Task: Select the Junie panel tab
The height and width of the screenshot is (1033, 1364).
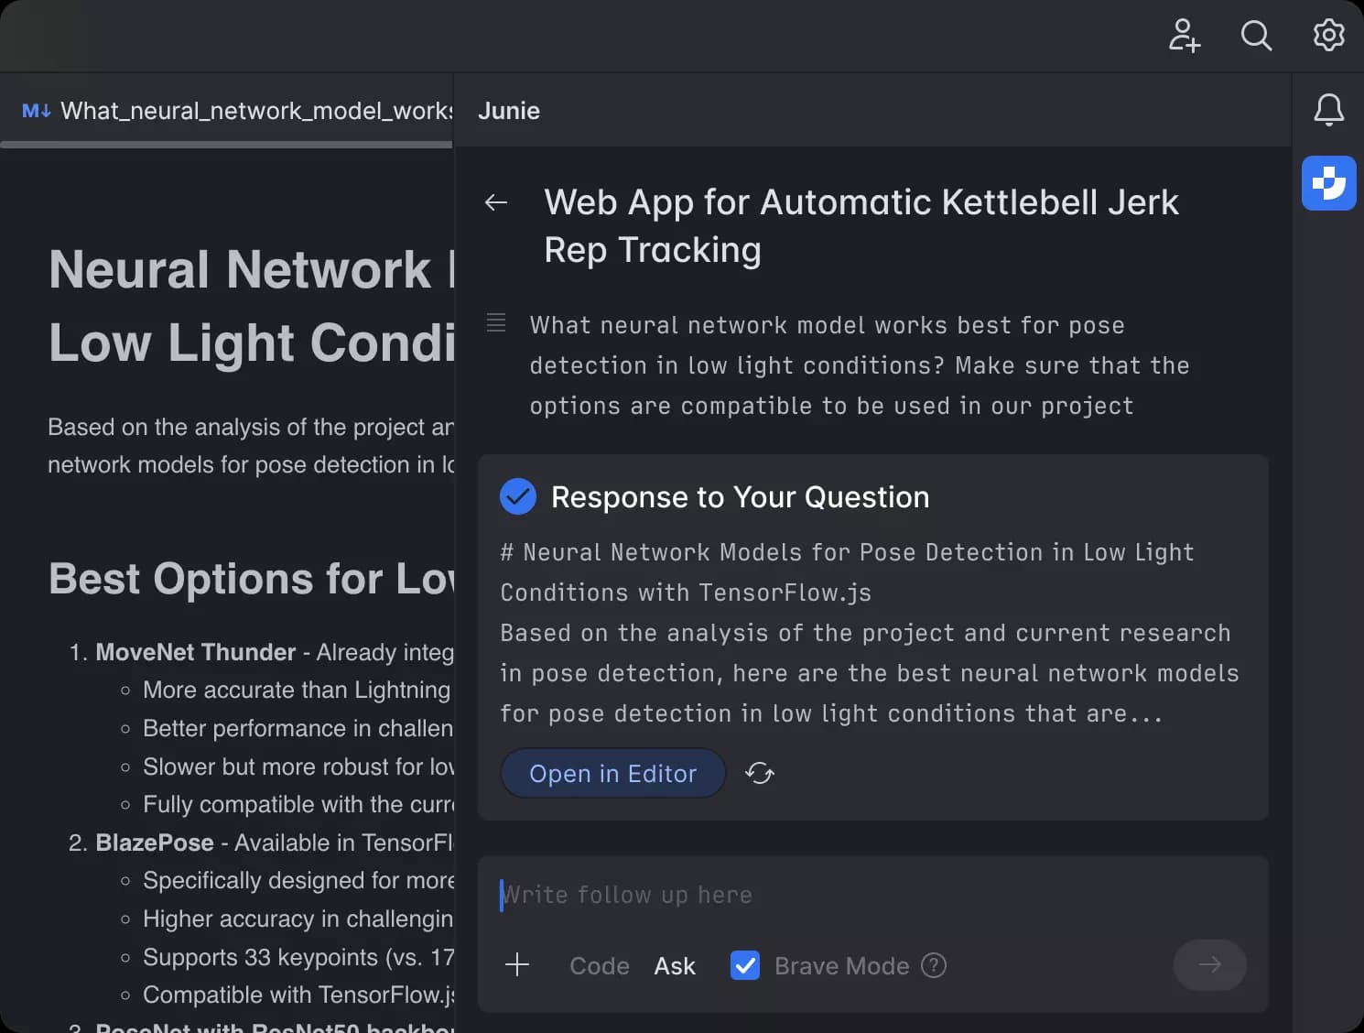Action: (x=509, y=111)
